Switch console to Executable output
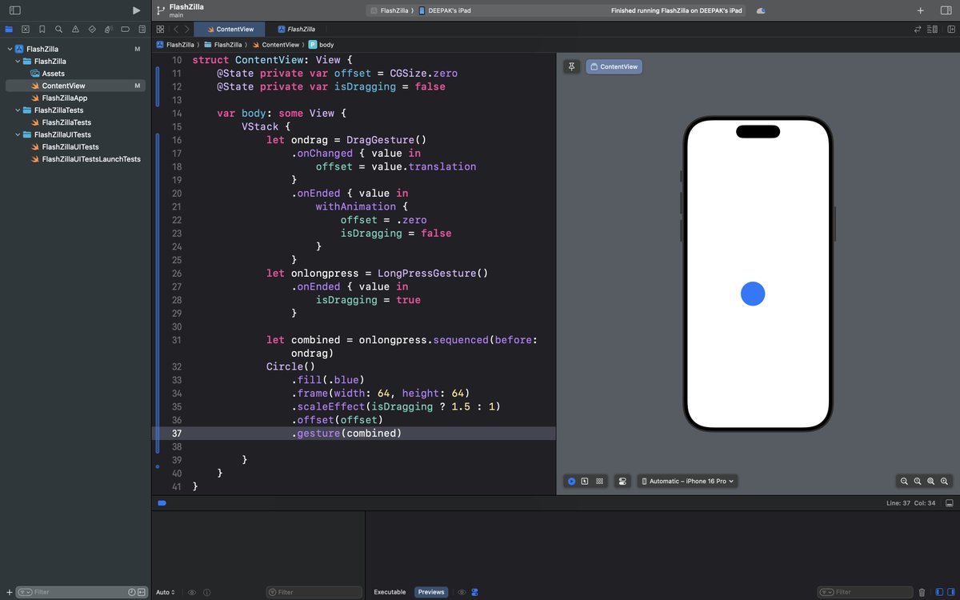The height and width of the screenshot is (600, 960). pyautogui.click(x=390, y=592)
